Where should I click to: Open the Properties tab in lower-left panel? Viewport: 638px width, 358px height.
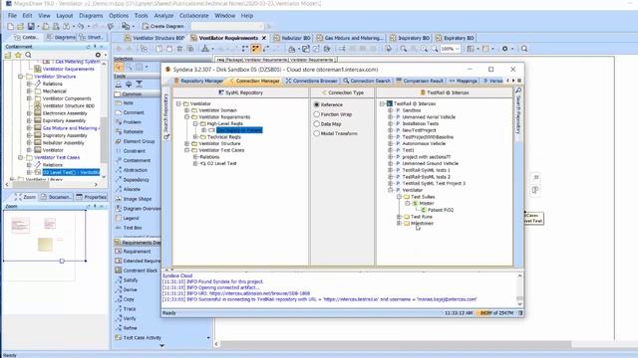92,197
